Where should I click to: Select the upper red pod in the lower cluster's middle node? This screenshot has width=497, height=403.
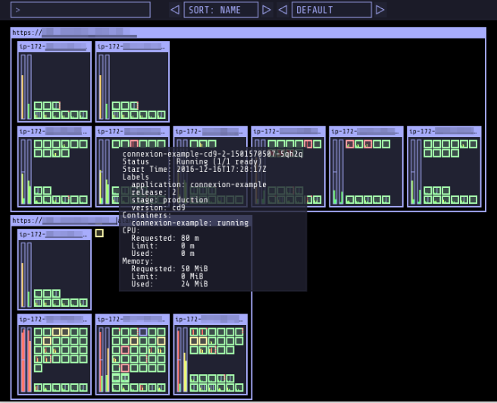[125, 350]
